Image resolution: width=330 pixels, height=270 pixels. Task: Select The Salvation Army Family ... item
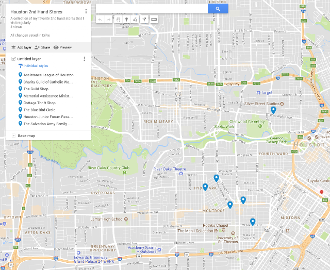[47, 124]
